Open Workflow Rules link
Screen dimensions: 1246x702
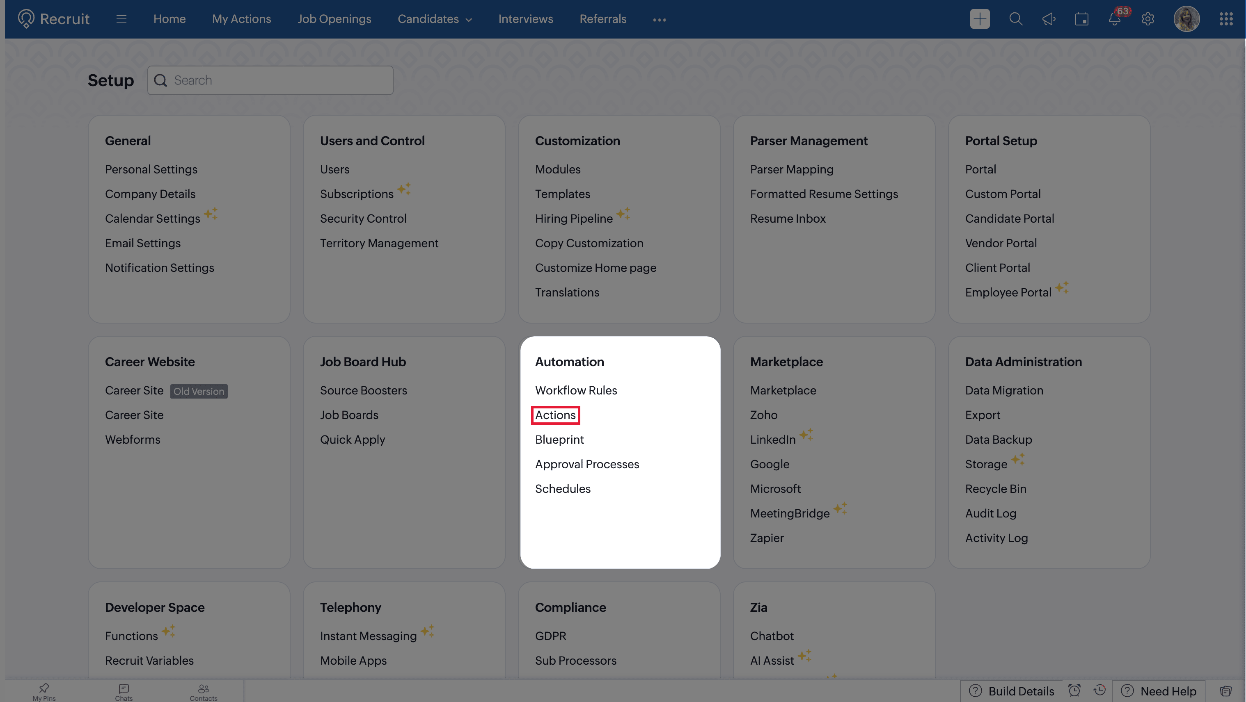575,390
